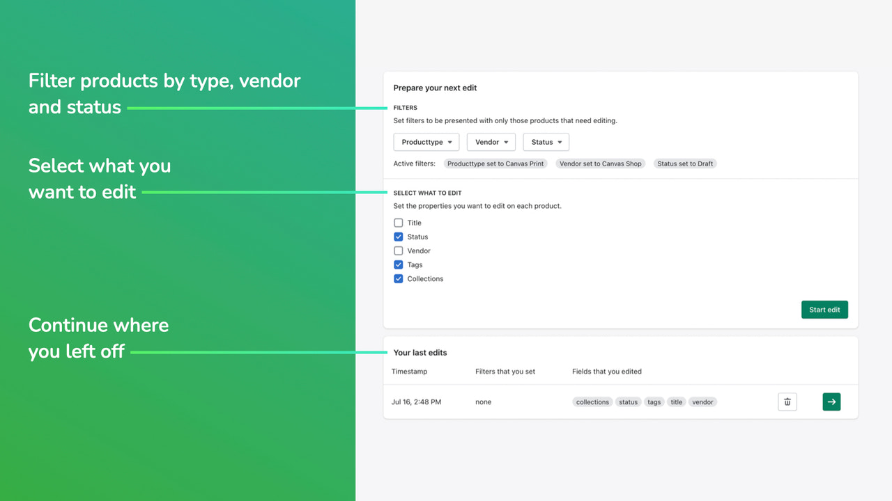The height and width of the screenshot is (501, 892).
Task: Click the "Producttype set to Canvas Print" filter chip
Action: 494,164
